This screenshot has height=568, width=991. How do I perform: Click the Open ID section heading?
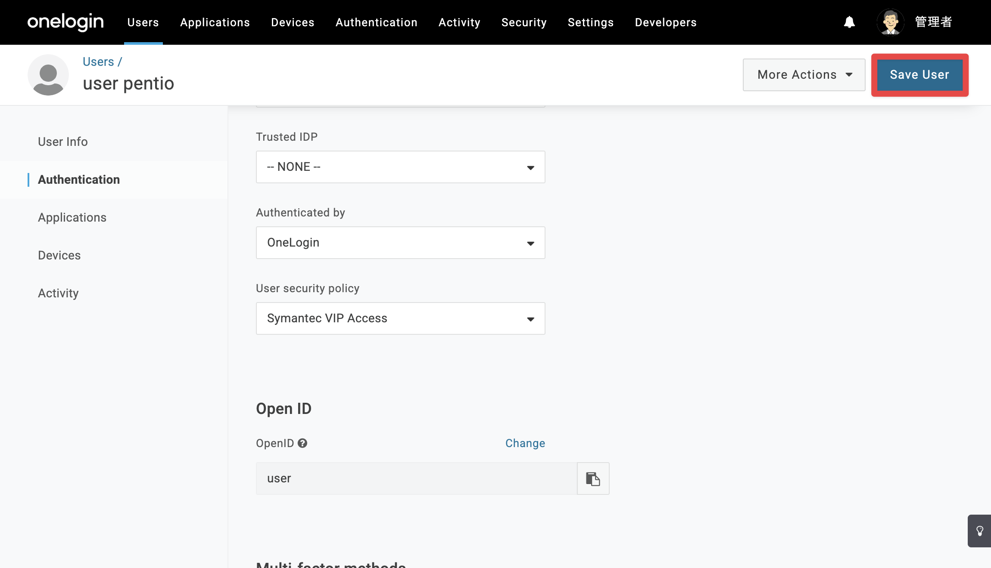coord(284,409)
